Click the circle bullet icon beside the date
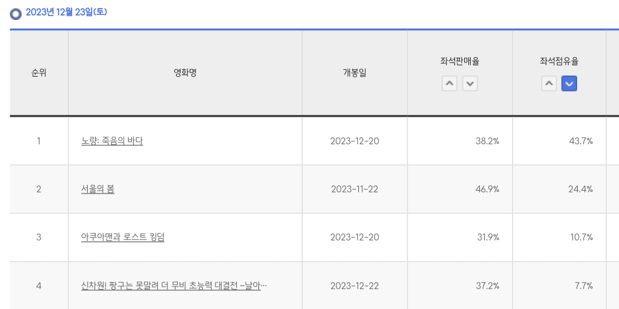Viewport: 619px width, 309px height. [16, 13]
